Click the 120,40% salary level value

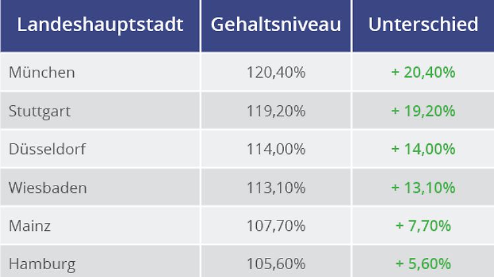pyautogui.click(x=276, y=72)
